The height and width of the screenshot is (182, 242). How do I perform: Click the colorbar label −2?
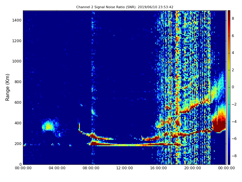(234, 104)
